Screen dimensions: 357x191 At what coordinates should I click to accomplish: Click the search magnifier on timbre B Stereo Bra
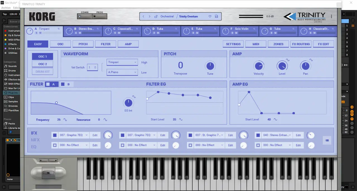98,29
